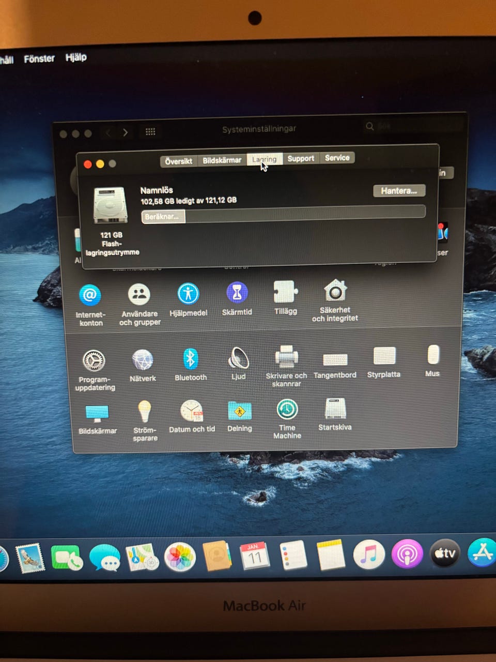Open Contacts from the Dock
The height and width of the screenshot is (662, 496).
(x=217, y=556)
